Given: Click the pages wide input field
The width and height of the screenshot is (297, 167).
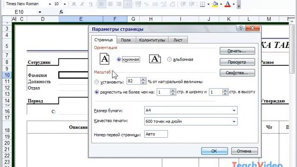Looking at the screenshot, I should pyautogui.click(x=163, y=92).
